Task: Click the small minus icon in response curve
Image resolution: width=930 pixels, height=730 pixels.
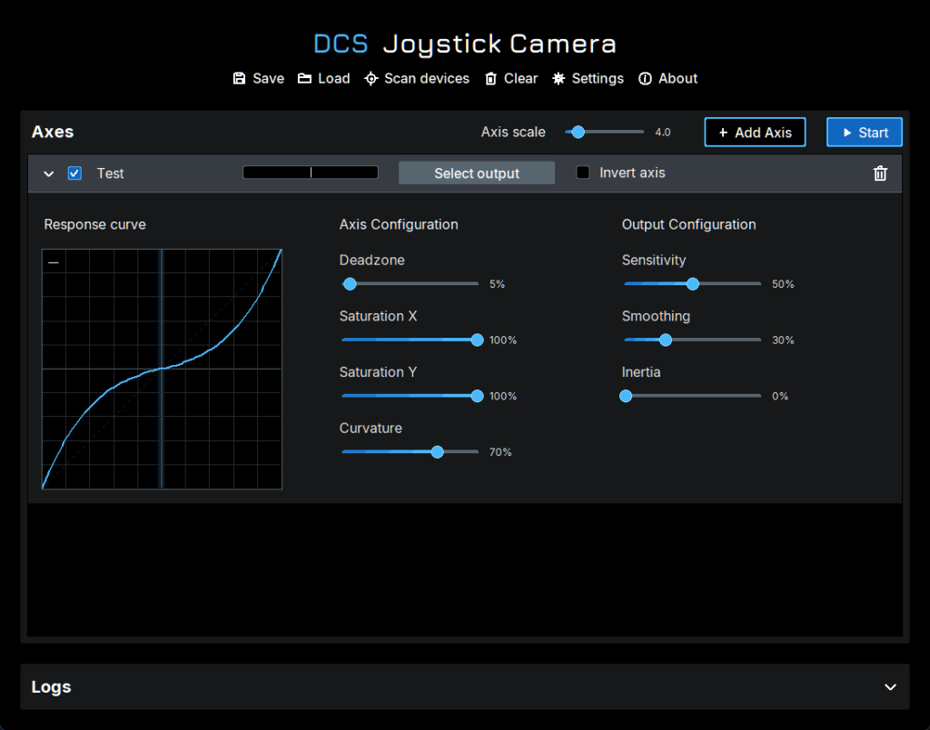Action: coord(54,262)
